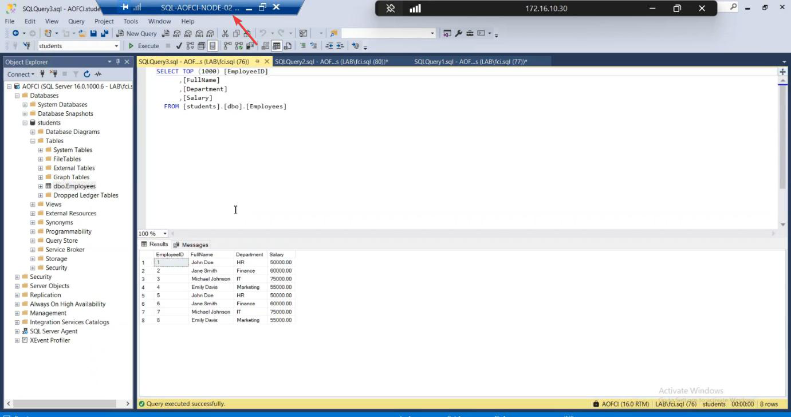Screen dimensions: 791x417
Task: Open the Query menu
Action: point(76,21)
